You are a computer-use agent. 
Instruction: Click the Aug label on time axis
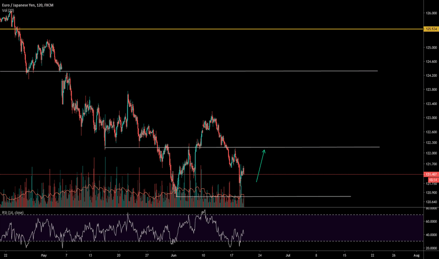(416, 255)
